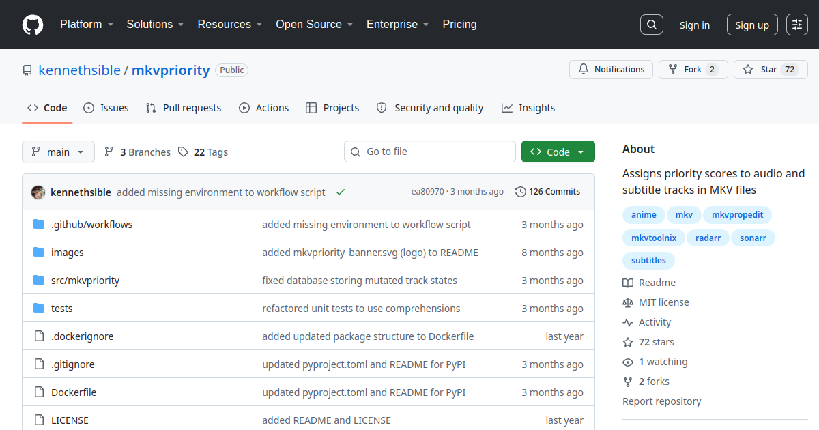Open the MIT license scale icon
The height and width of the screenshot is (430, 819).
(x=628, y=302)
